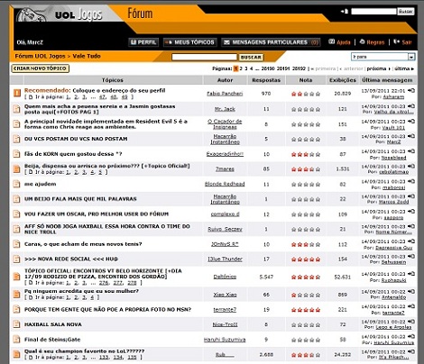Open page 278 of the Belo Horizonte topic

(x=132, y=283)
